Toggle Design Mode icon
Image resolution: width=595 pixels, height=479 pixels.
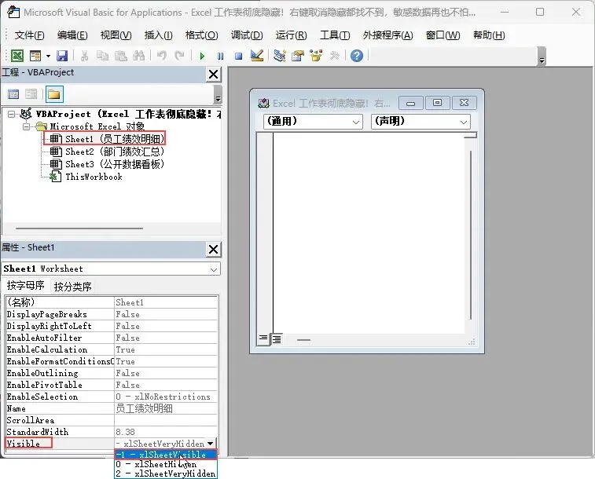257,56
